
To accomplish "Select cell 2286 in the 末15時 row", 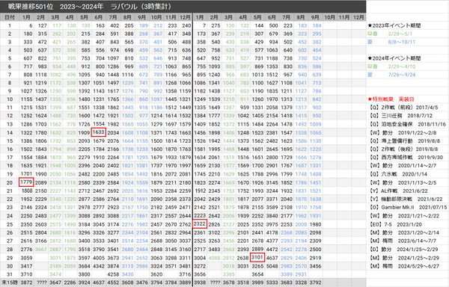I will [x=70, y=283].
